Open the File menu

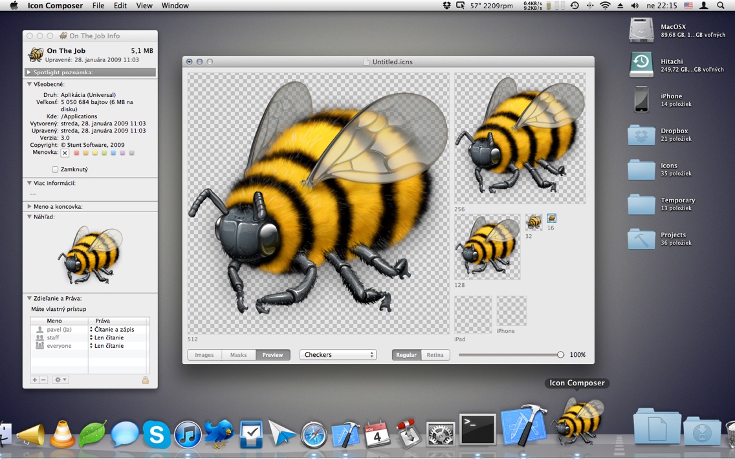[x=98, y=6]
